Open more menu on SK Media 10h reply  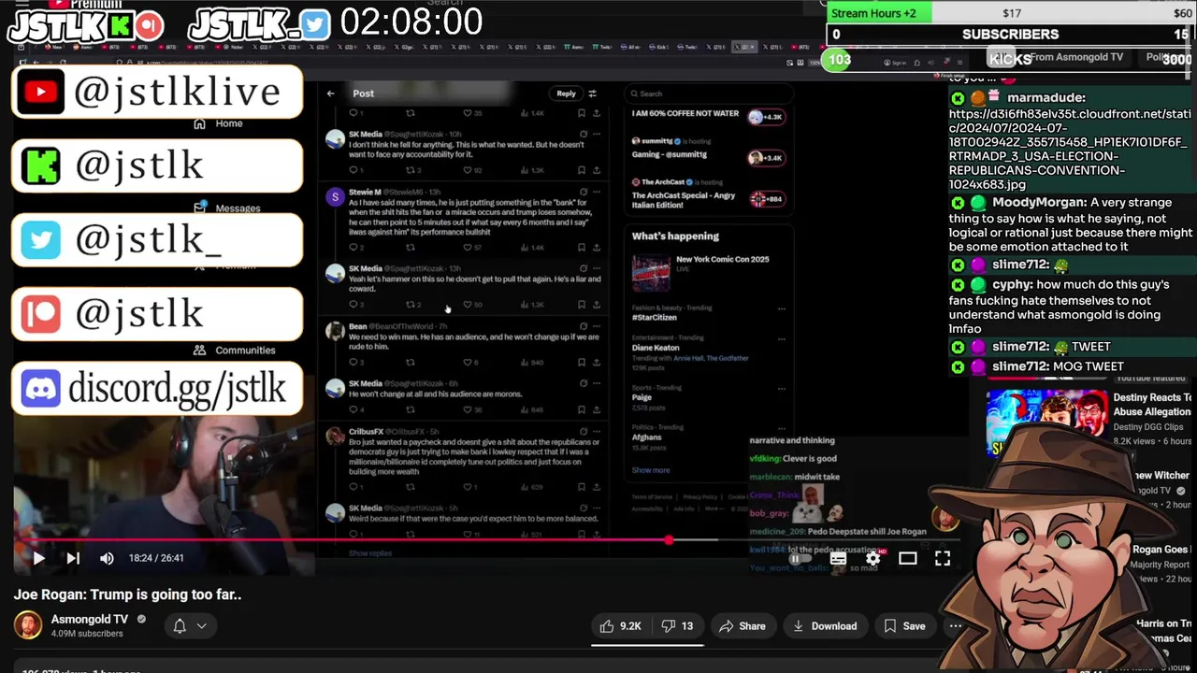click(596, 134)
